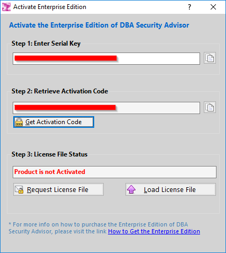Get the activation code
Viewport: 226px width, 253px height.
[x=53, y=122]
